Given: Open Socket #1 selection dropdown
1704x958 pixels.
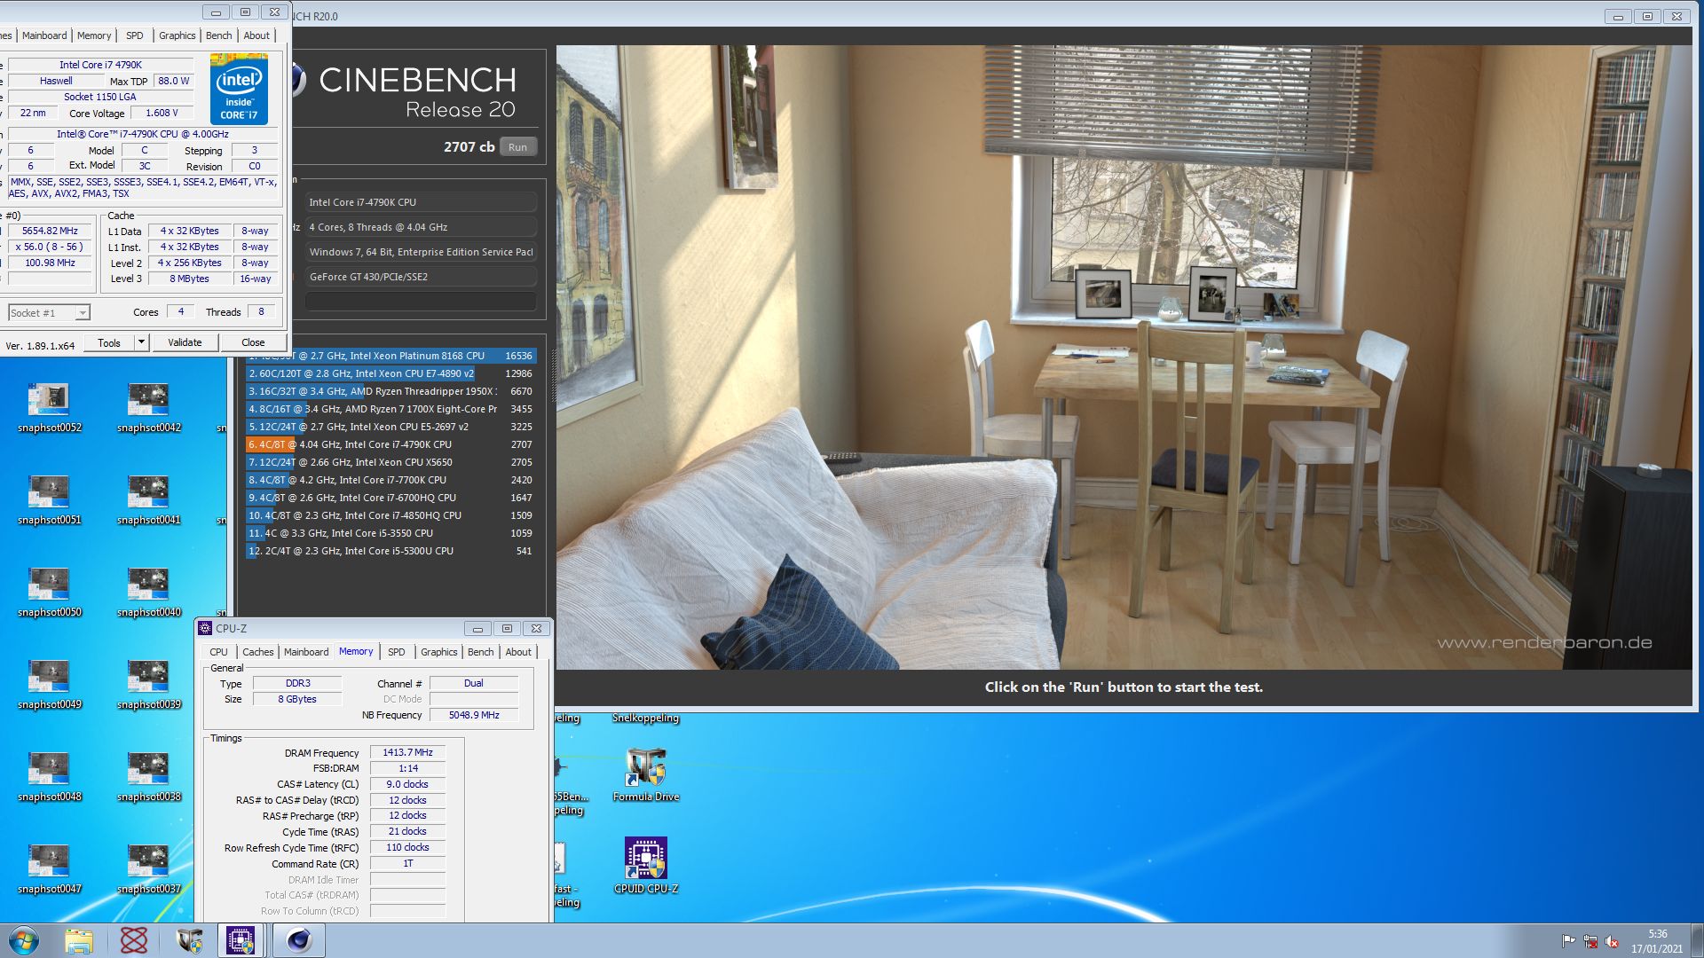Looking at the screenshot, I should [x=50, y=312].
